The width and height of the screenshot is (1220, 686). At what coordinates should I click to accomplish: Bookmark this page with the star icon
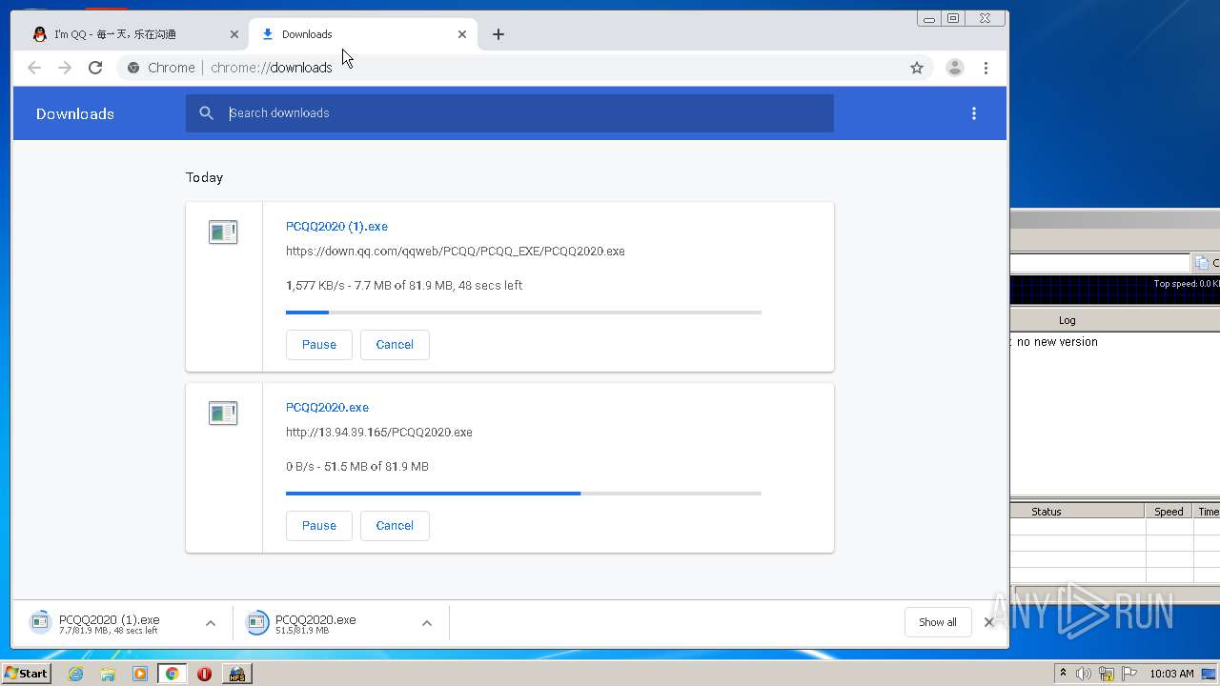pyautogui.click(x=917, y=68)
